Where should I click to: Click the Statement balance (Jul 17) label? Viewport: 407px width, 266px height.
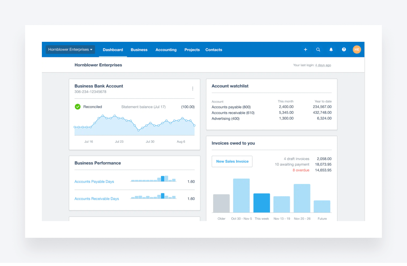[143, 107]
